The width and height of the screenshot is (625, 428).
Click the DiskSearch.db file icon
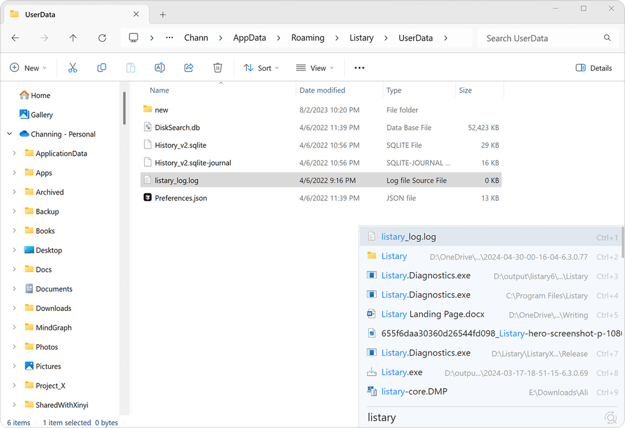(148, 127)
